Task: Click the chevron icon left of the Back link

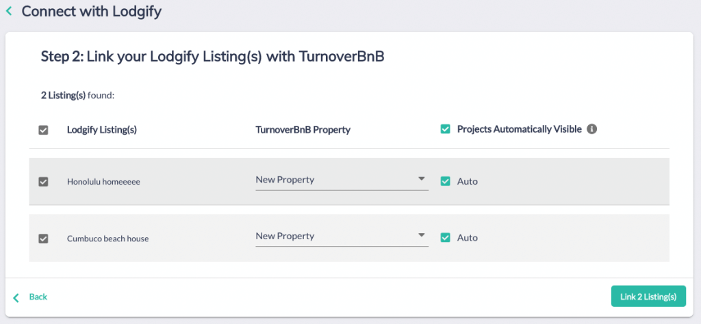Action: (x=16, y=297)
